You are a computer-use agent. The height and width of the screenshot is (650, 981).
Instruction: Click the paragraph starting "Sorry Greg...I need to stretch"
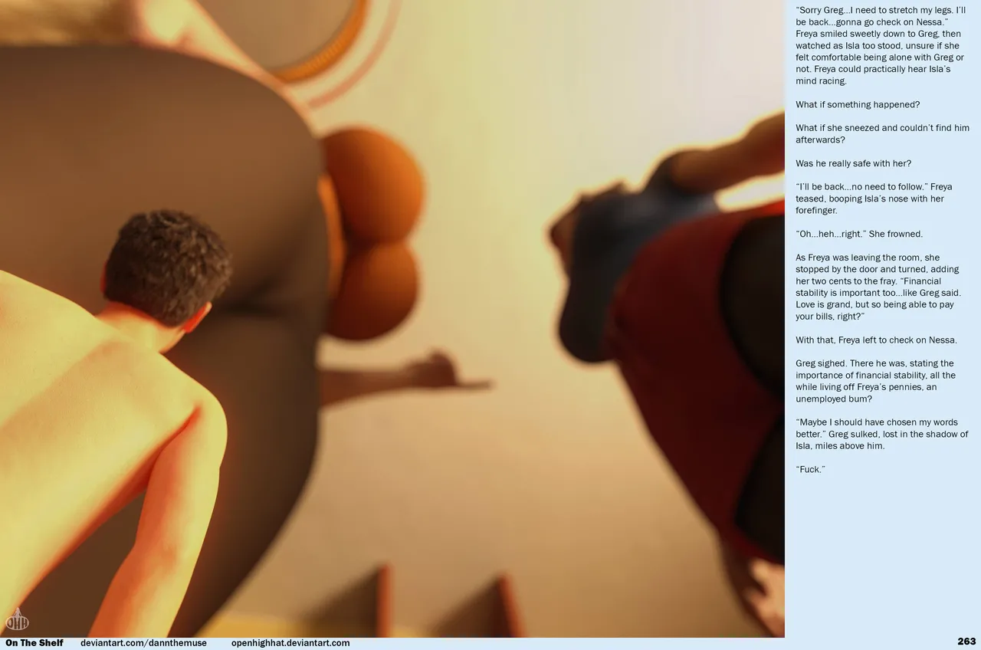(881, 45)
